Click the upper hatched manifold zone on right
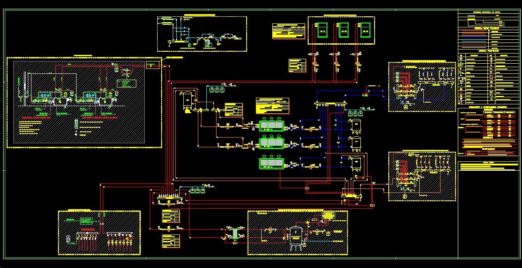The width and height of the screenshot is (522, 268). point(422,87)
